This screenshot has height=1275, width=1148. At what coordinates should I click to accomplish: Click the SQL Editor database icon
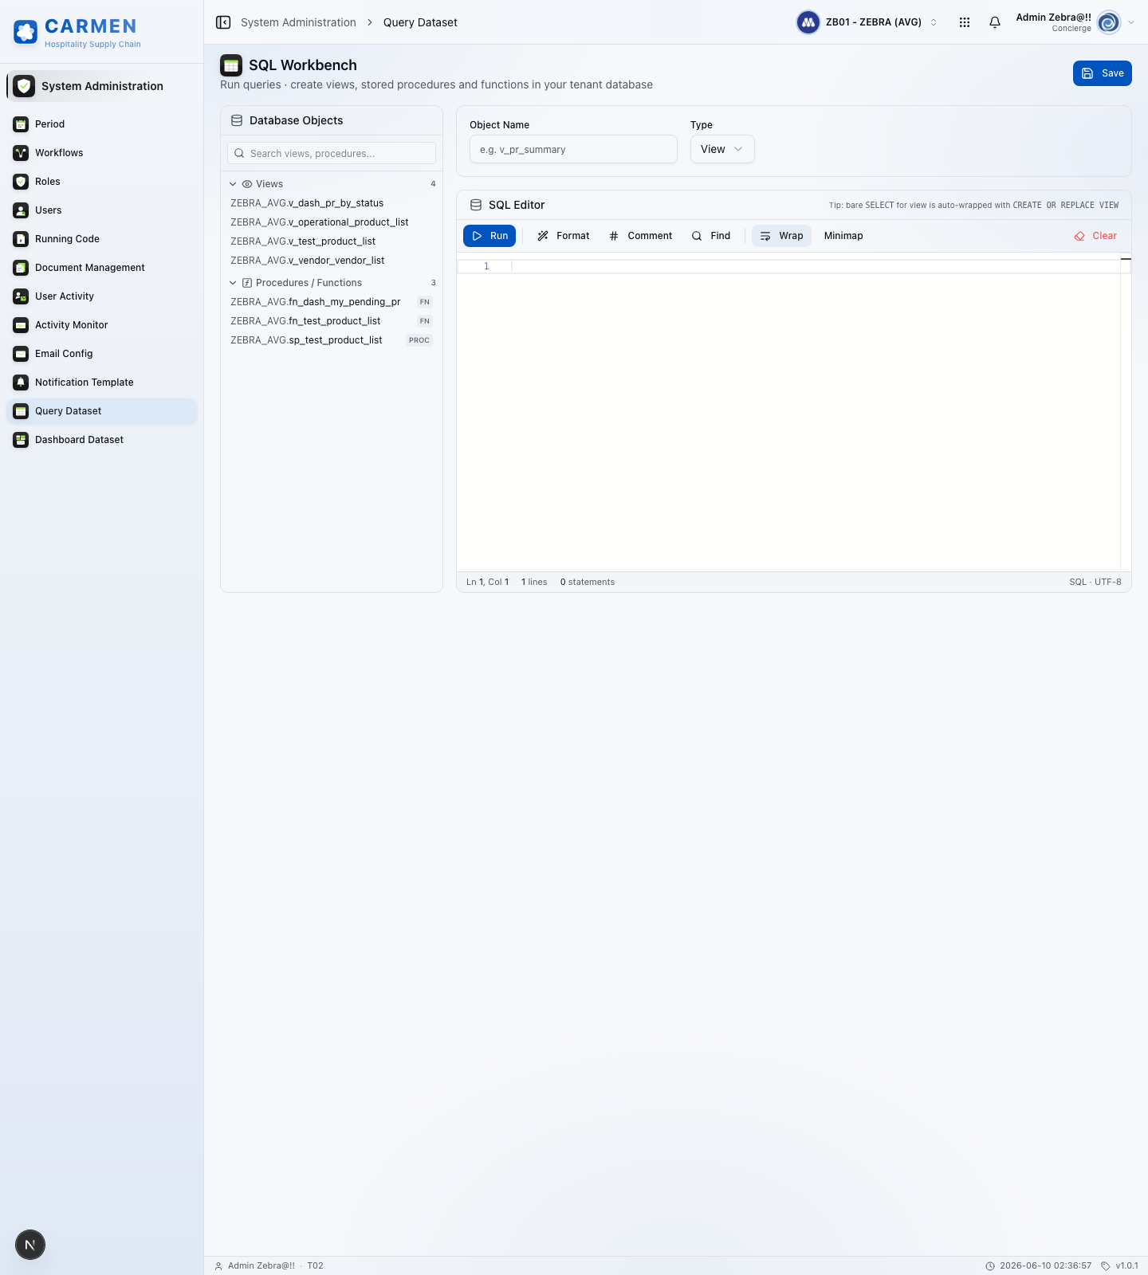click(476, 205)
